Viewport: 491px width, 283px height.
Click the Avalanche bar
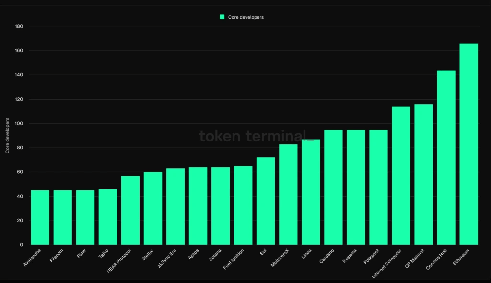40,216
